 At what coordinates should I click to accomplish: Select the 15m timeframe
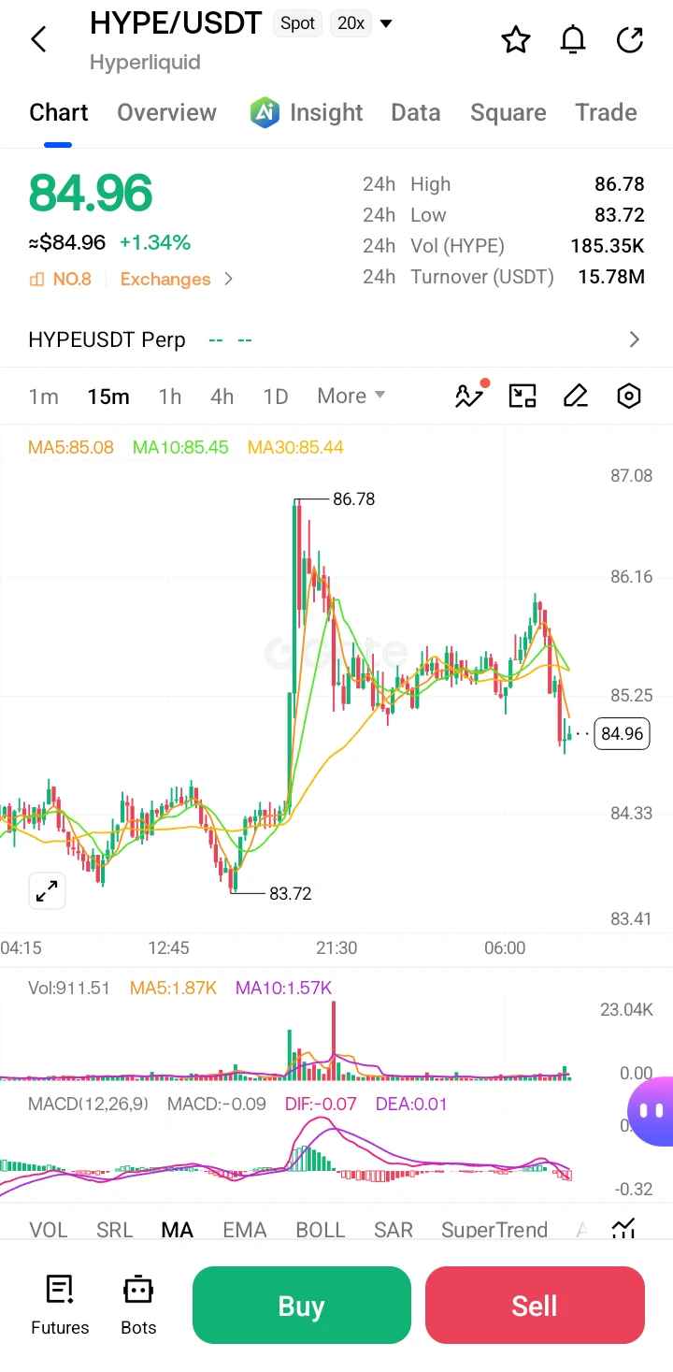coord(108,396)
